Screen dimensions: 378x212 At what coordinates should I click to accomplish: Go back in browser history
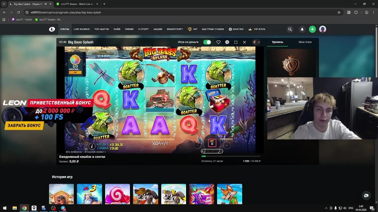tap(4, 12)
